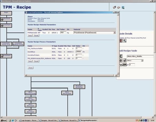Click the Durchfluss value input field
The image size is (156, 122).
coord(79,52)
